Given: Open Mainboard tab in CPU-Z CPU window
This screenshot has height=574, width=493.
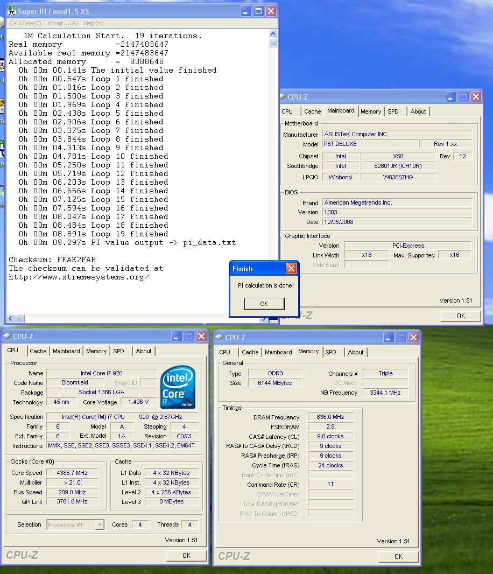Looking at the screenshot, I should [x=66, y=351].
